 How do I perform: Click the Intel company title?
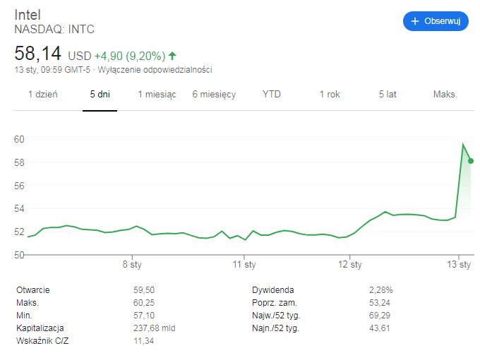coord(28,15)
